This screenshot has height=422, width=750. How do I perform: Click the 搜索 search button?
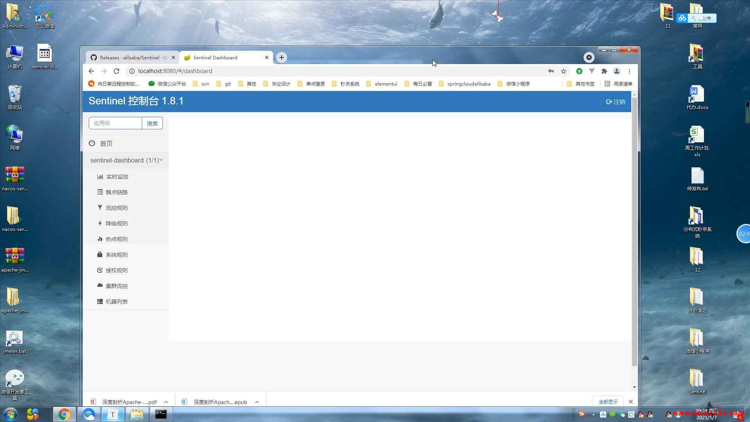[x=152, y=123]
